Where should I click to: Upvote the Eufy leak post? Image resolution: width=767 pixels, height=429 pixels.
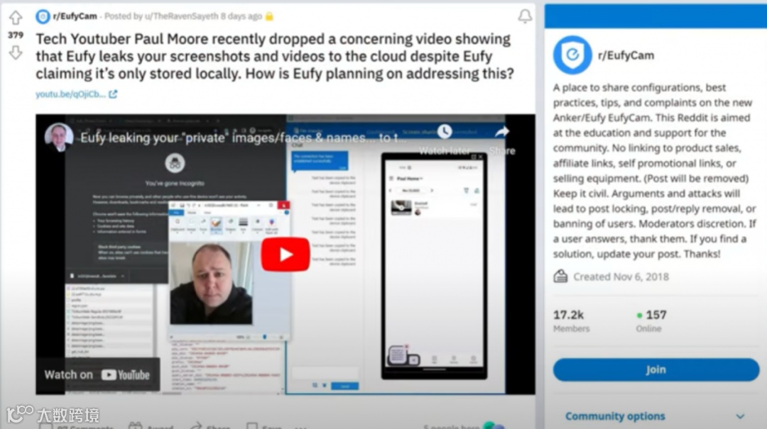(16, 18)
